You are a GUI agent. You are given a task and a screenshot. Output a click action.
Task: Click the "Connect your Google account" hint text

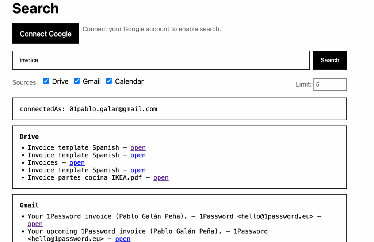pyautogui.click(x=152, y=29)
